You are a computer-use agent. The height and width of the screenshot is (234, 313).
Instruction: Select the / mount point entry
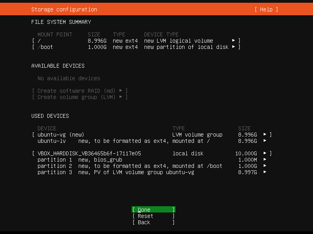(136, 41)
